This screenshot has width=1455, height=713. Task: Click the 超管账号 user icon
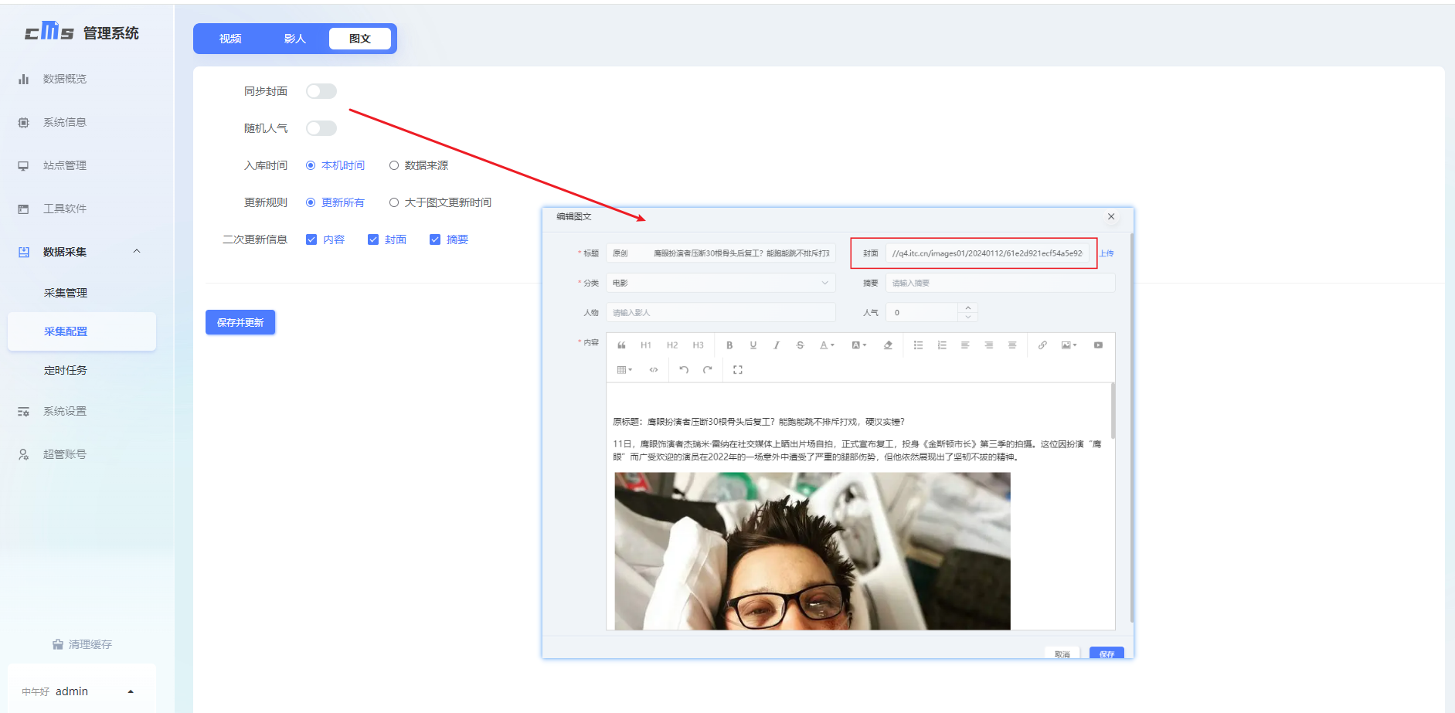click(23, 454)
